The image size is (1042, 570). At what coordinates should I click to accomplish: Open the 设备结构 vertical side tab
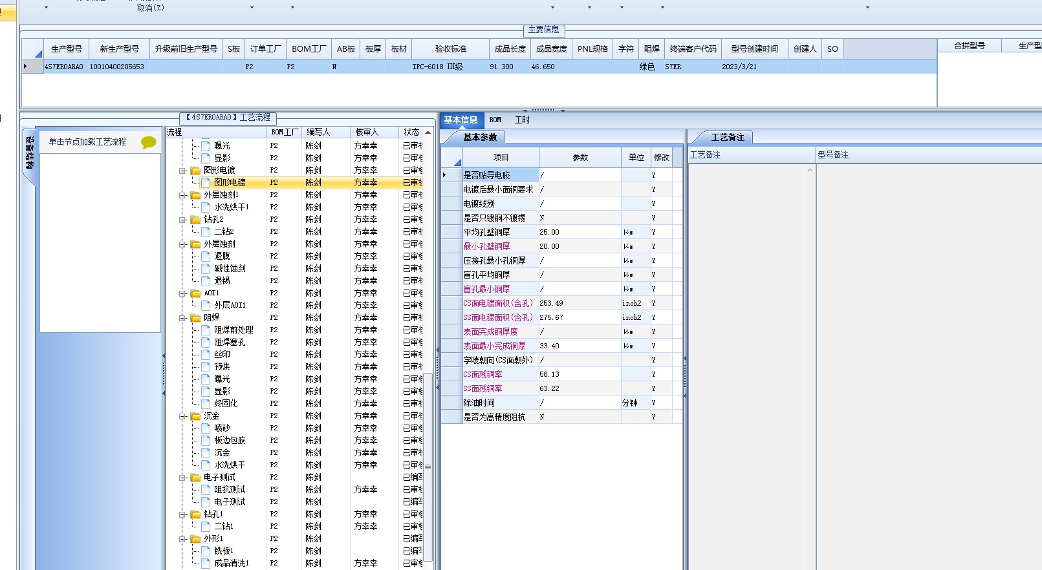[x=30, y=153]
